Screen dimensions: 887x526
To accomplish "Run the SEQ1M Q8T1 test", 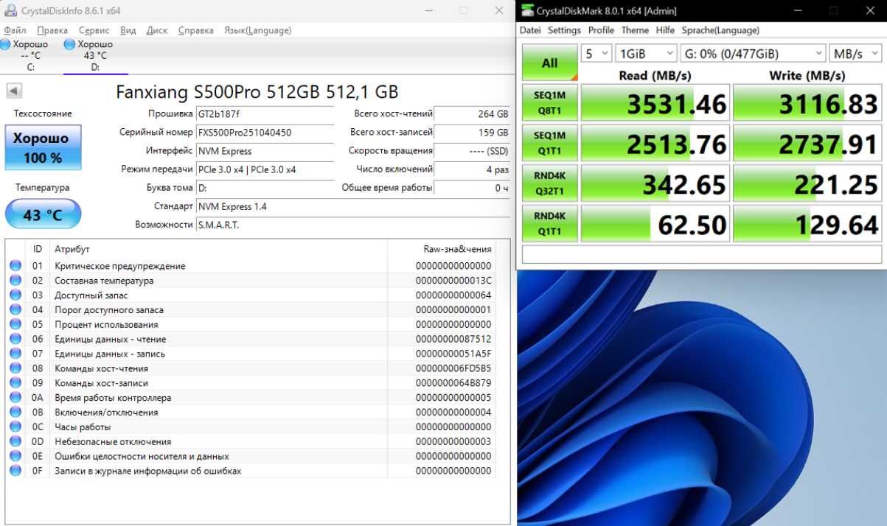I will coord(550,102).
